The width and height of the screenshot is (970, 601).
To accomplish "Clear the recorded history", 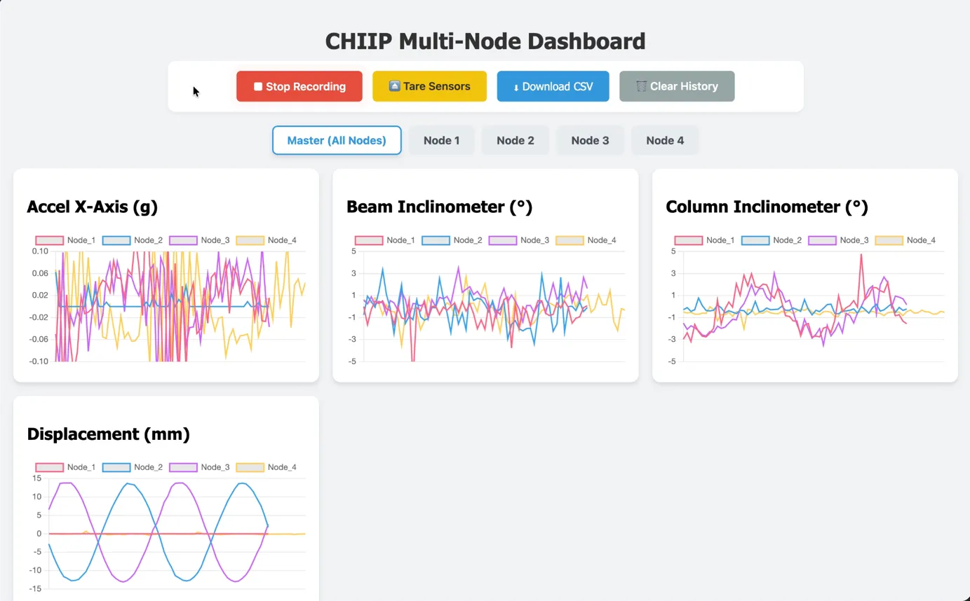I will click(x=677, y=86).
